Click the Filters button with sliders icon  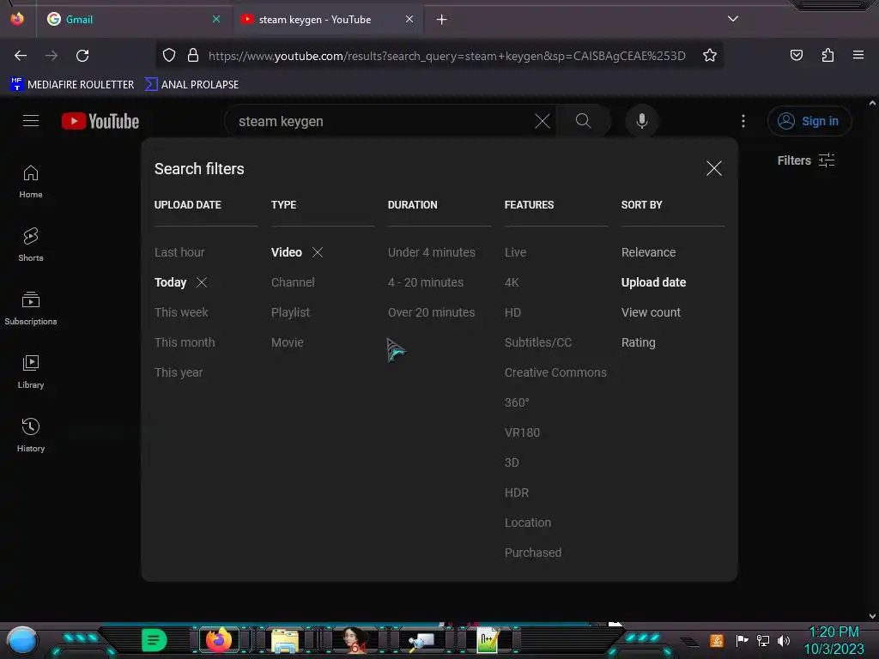[x=805, y=160]
